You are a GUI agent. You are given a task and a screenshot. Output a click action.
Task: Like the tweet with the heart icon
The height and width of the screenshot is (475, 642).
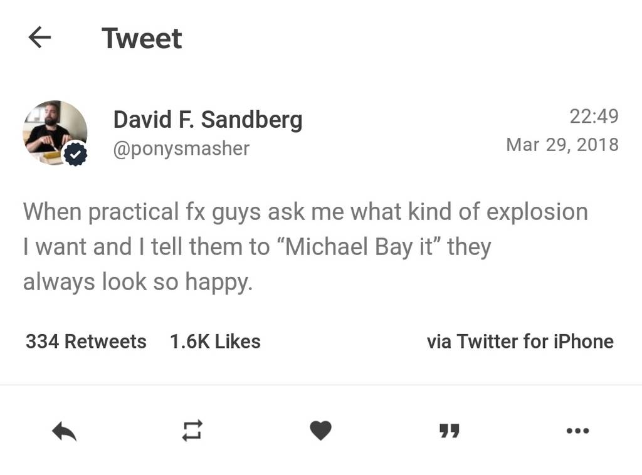point(320,431)
